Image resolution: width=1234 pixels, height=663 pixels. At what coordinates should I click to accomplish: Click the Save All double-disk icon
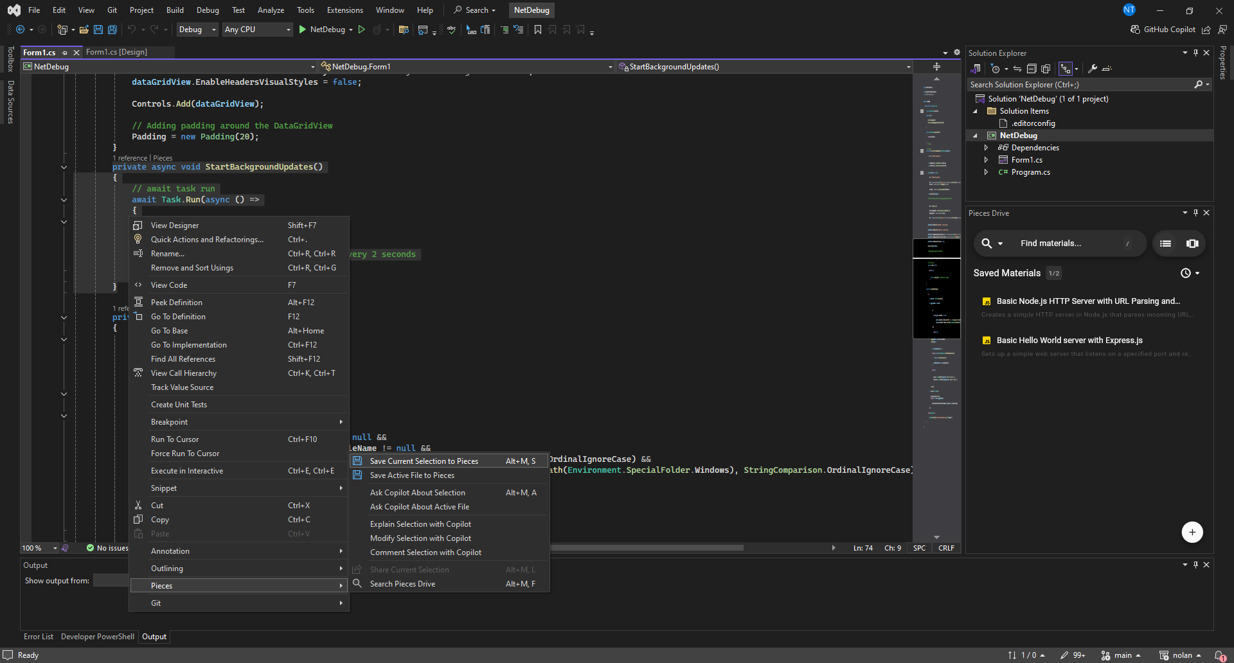112,30
